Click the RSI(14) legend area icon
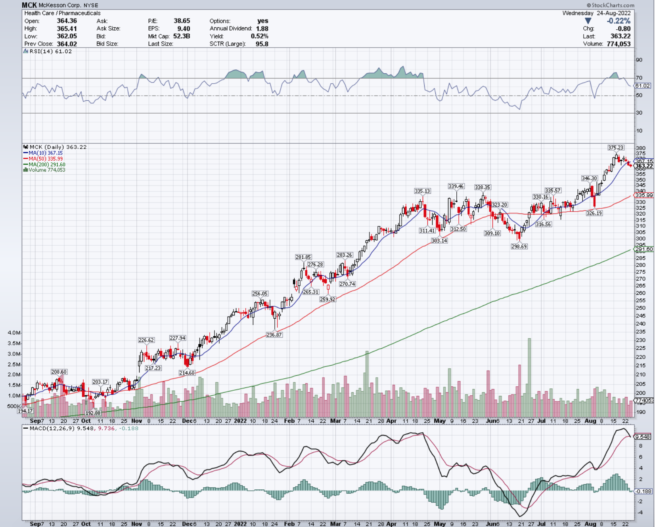 (26, 52)
